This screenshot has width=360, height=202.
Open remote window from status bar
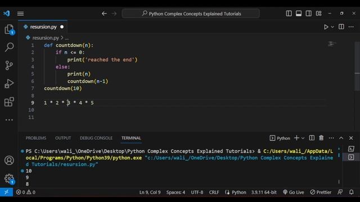[x=6, y=192]
